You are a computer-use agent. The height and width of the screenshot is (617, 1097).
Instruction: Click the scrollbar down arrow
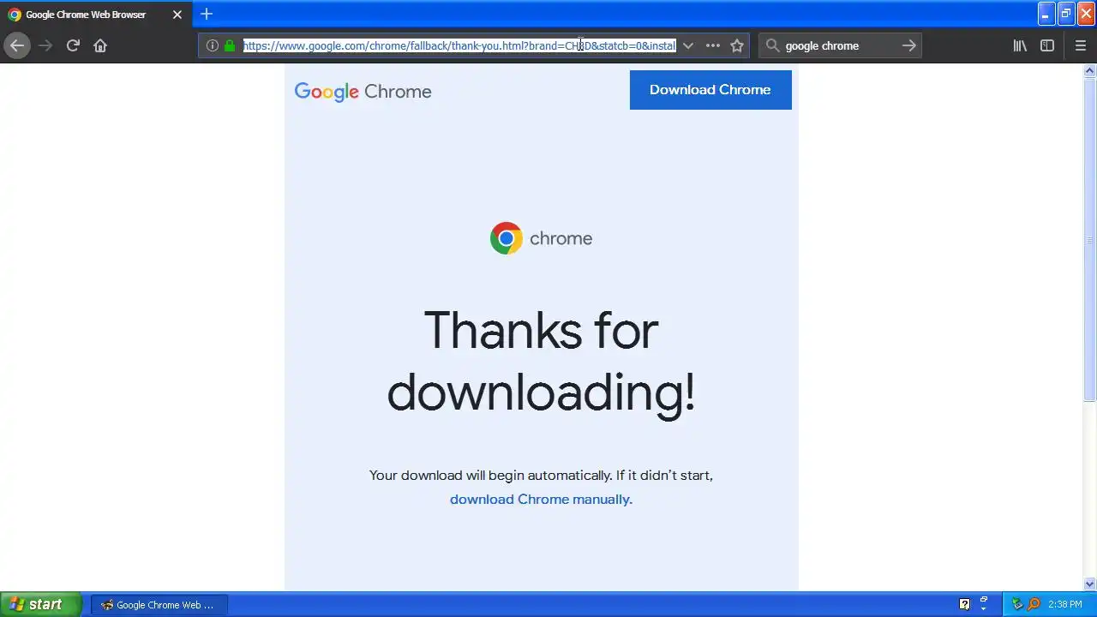(1090, 584)
